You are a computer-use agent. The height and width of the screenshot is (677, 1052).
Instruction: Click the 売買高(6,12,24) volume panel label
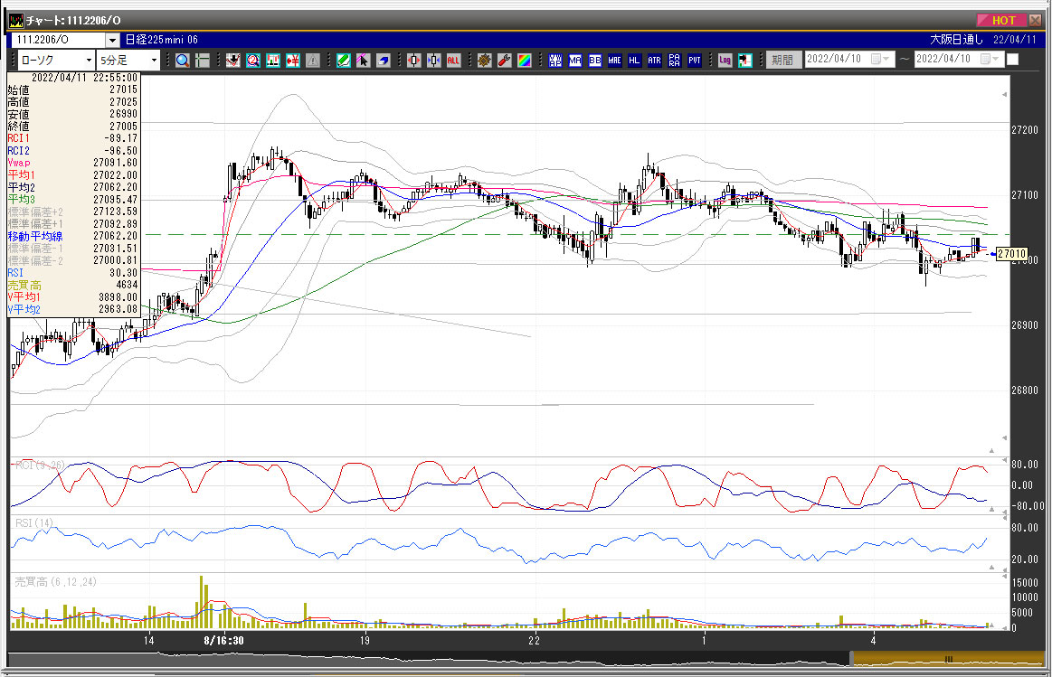point(56,582)
